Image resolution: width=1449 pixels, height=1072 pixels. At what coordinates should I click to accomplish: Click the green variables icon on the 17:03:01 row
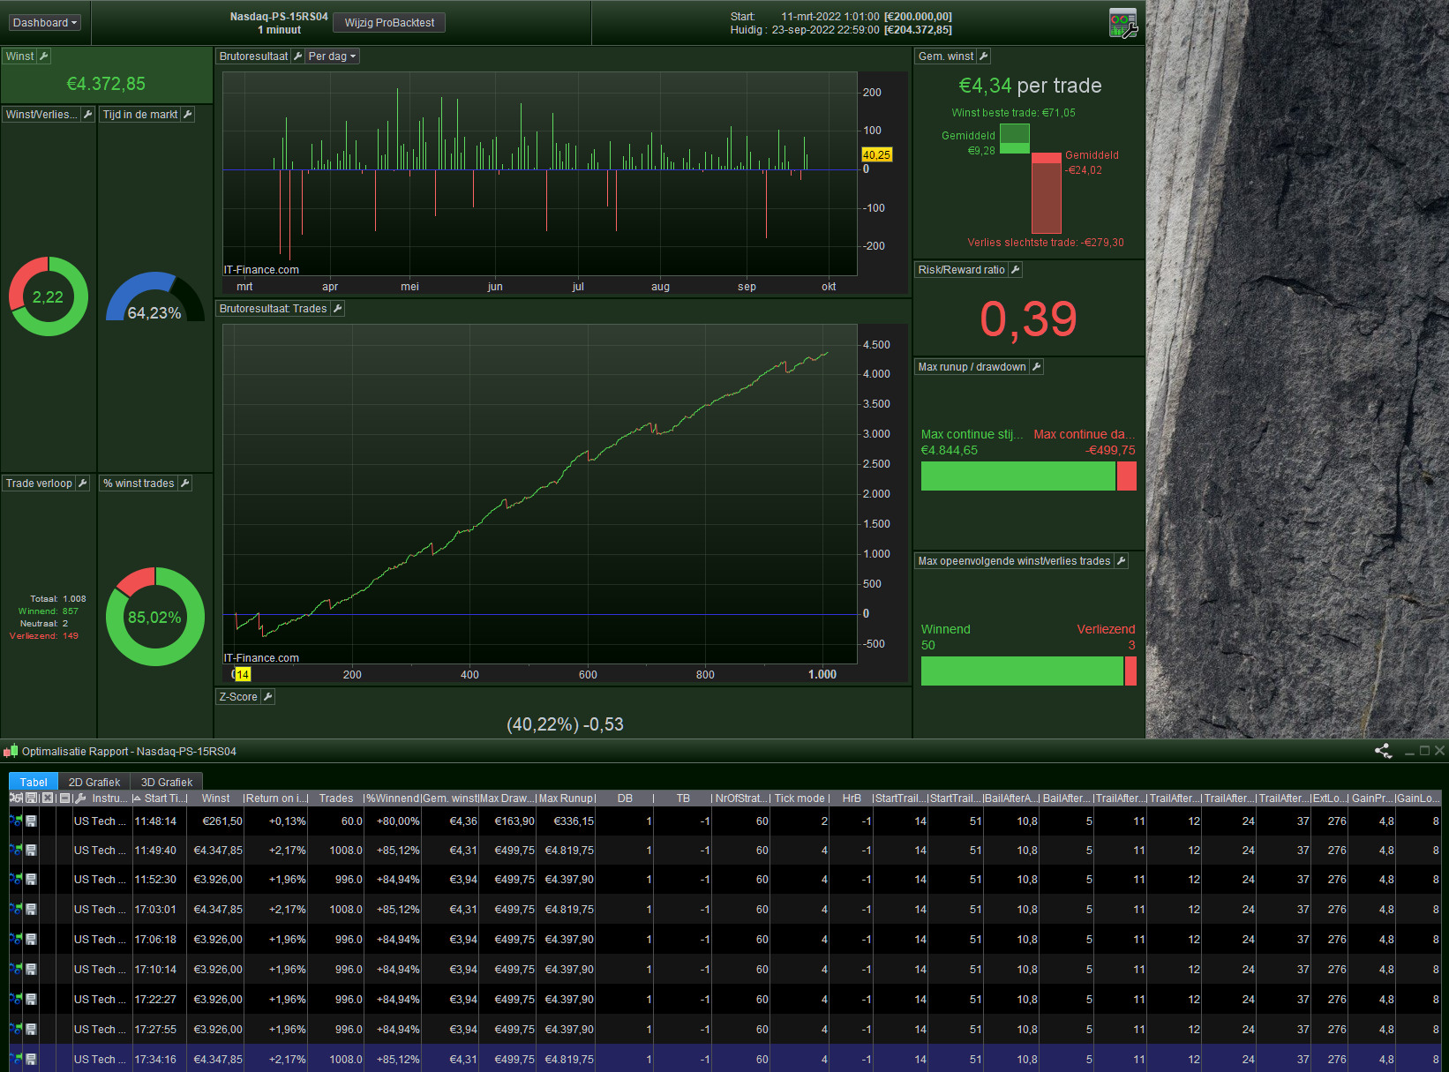click(16, 910)
